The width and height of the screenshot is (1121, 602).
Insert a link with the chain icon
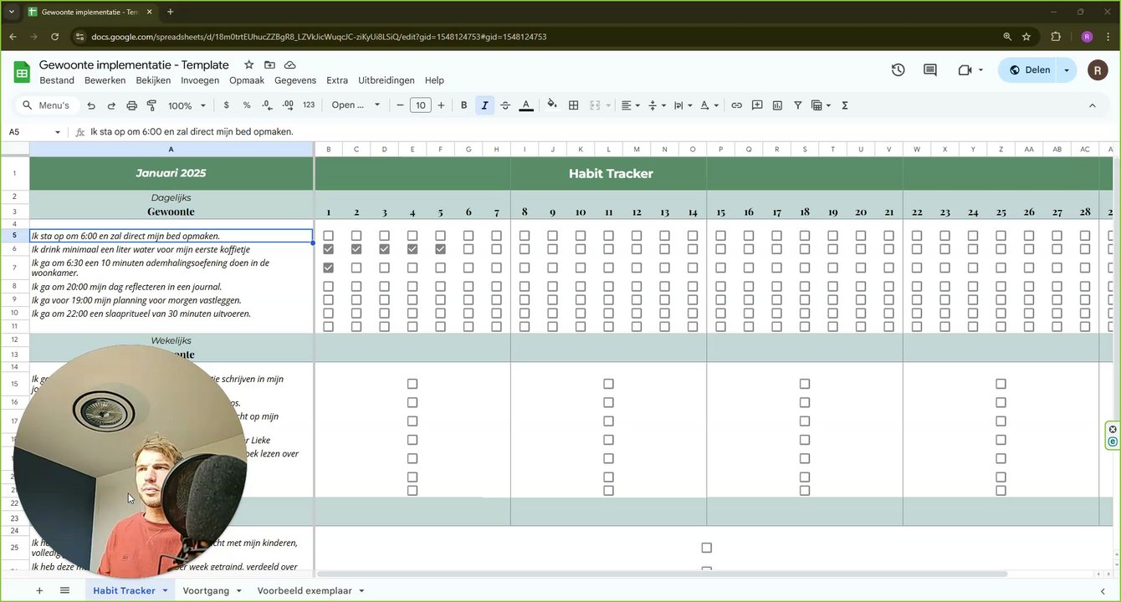click(737, 105)
